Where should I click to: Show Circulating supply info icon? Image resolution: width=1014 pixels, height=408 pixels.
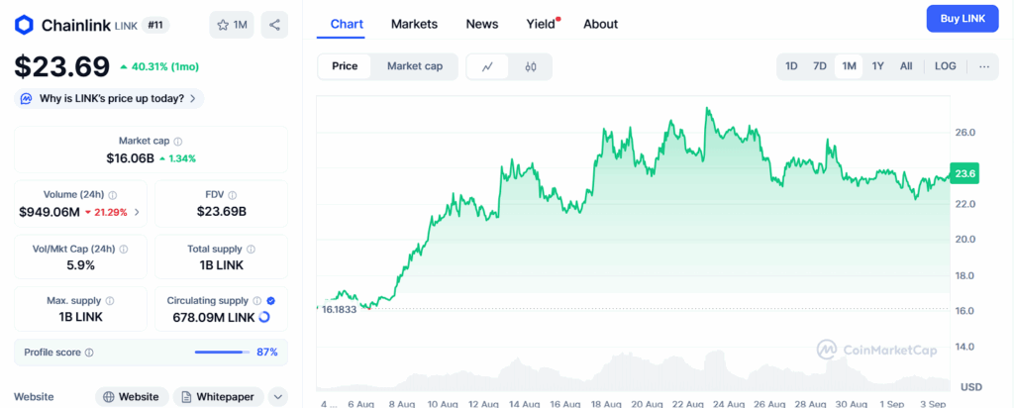[257, 301]
